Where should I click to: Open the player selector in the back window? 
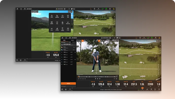pos(61,9)
